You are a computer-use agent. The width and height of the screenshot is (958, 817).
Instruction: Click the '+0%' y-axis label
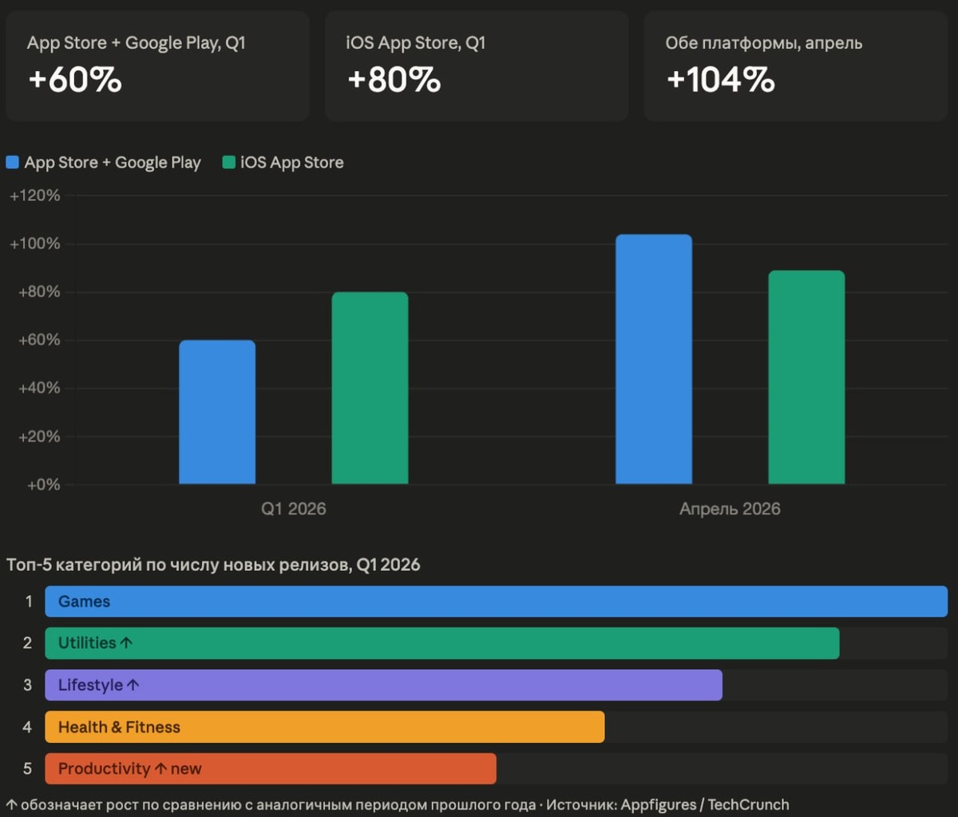42,485
